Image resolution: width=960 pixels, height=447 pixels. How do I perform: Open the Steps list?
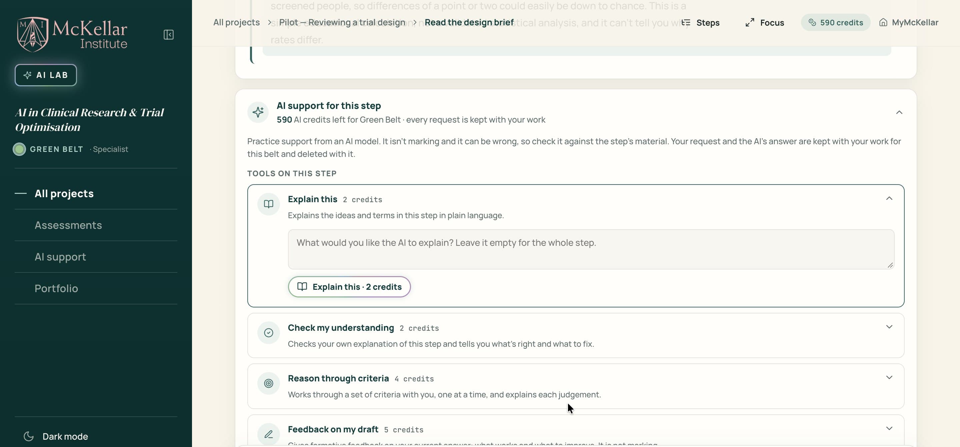[x=701, y=22]
